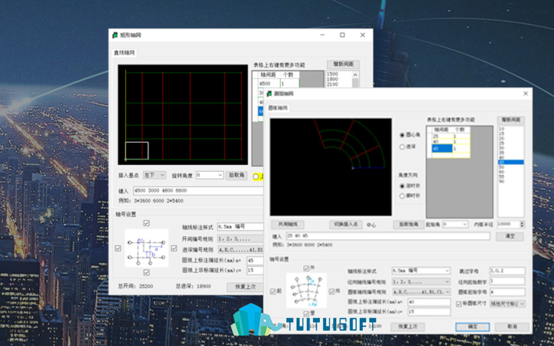Click the non-label extension c= 15 field in arc dialog

click(x=429, y=312)
